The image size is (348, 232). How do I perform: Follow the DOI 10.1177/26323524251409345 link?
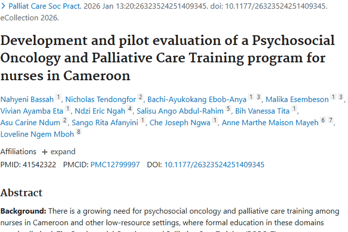(214, 165)
